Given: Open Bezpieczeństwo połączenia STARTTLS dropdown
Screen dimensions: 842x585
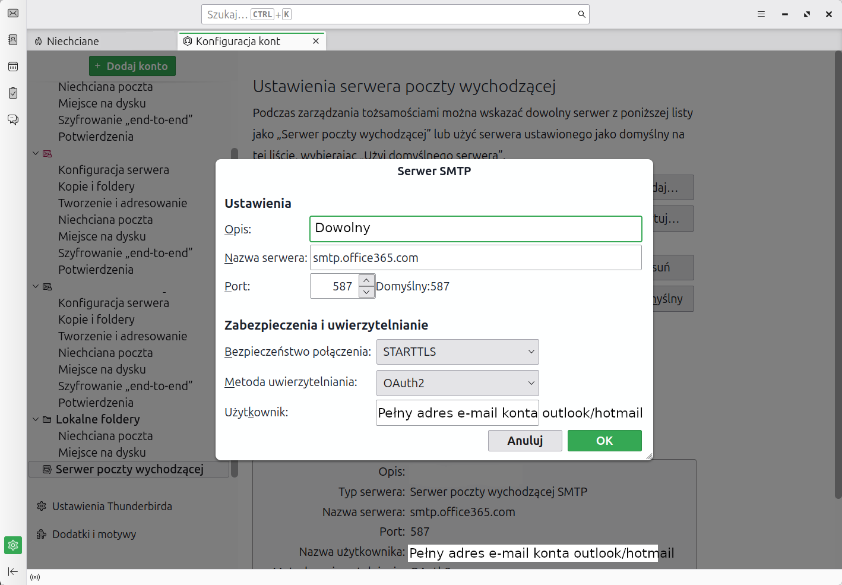Looking at the screenshot, I should pyautogui.click(x=458, y=352).
